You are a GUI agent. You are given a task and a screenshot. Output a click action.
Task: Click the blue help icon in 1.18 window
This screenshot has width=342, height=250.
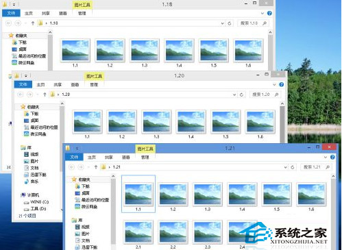pos(269,13)
